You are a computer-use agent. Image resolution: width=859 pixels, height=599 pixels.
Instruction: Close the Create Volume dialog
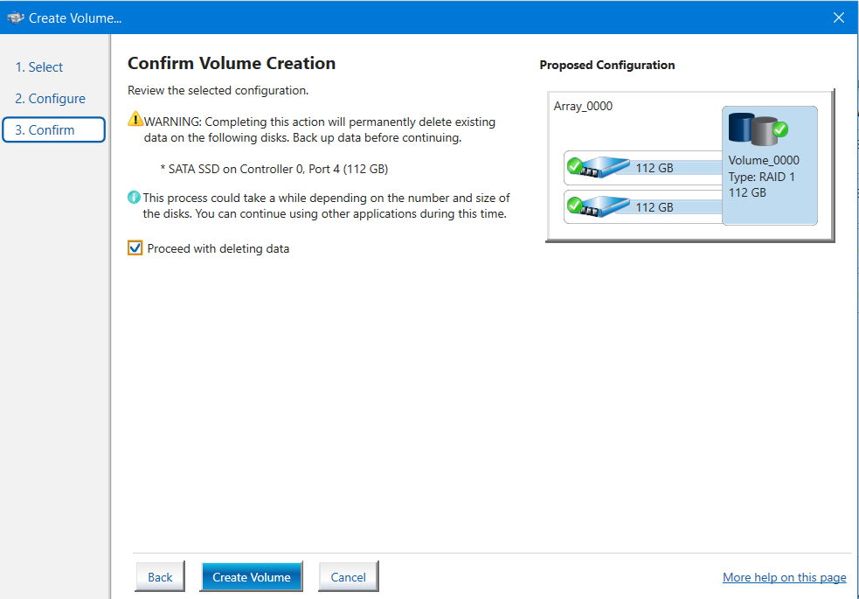(x=838, y=17)
